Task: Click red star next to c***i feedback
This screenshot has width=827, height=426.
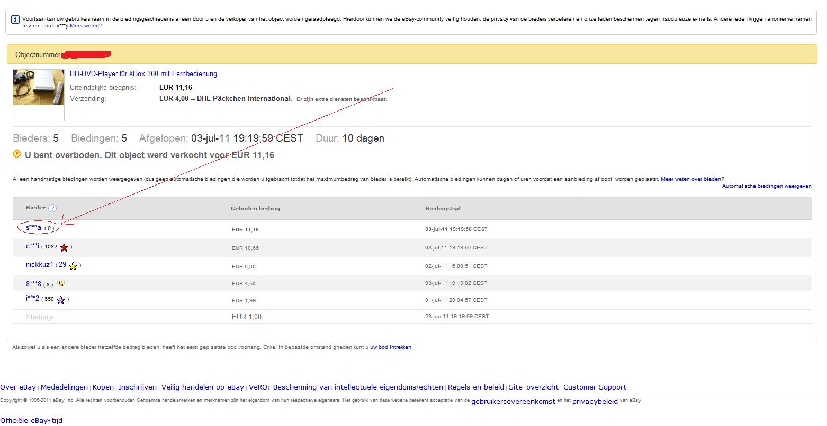Action: click(64, 247)
